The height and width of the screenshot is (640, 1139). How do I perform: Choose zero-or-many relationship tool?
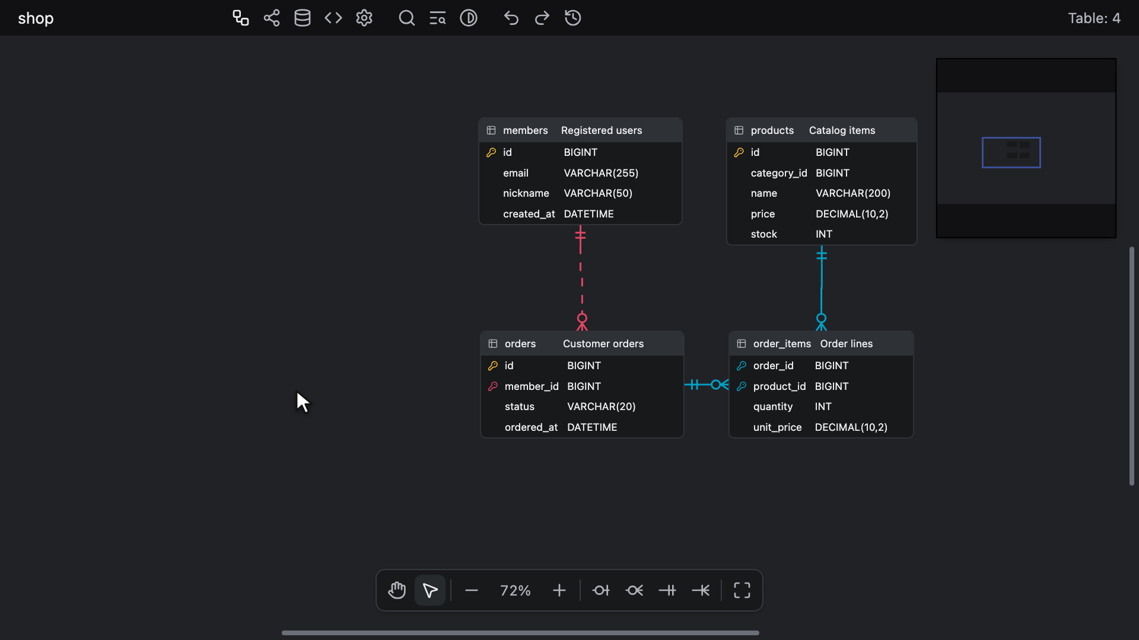coord(634,590)
